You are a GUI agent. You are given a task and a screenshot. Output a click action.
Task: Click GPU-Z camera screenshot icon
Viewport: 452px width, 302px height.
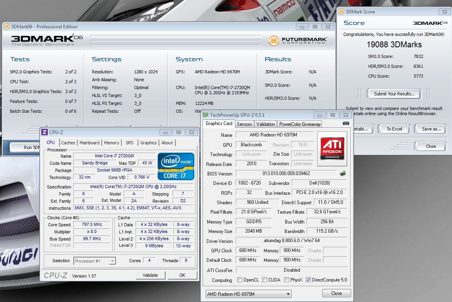tap(346, 123)
